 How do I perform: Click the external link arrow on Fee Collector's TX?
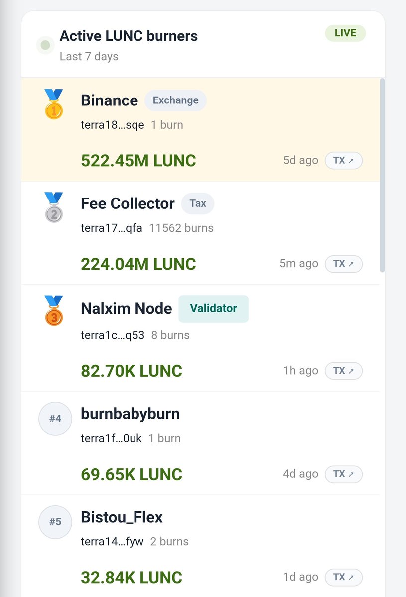350,264
